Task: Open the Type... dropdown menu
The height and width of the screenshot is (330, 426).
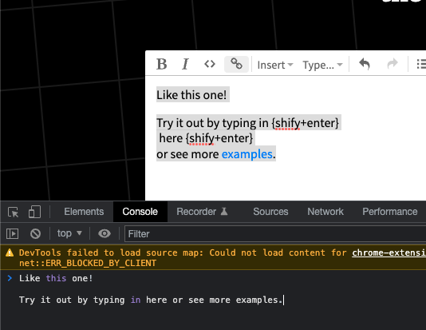Action: pyautogui.click(x=322, y=65)
